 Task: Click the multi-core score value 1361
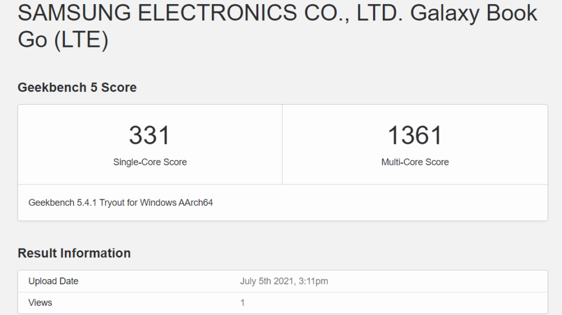click(415, 135)
